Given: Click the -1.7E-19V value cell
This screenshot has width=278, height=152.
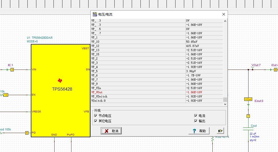Looking at the screenshot, I should [204, 75].
